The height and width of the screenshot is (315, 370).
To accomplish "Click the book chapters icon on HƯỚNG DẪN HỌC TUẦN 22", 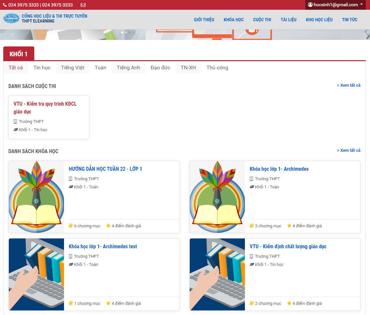I will [x=71, y=226].
